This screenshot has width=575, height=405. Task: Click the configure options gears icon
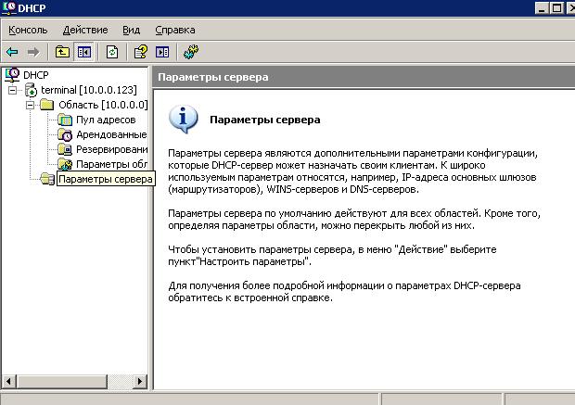click(x=191, y=52)
